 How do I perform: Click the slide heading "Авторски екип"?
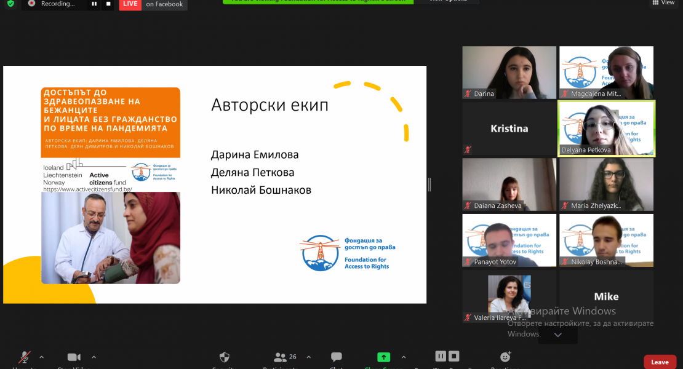270,105
